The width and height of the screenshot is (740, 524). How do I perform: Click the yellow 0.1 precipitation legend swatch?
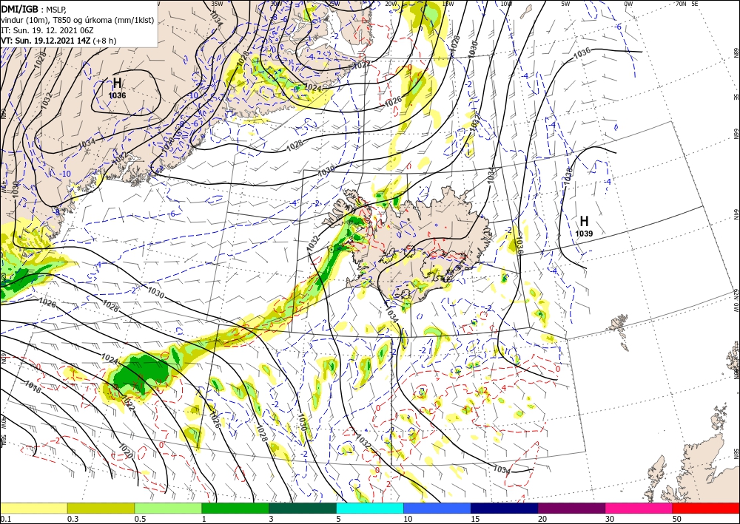point(33,508)
